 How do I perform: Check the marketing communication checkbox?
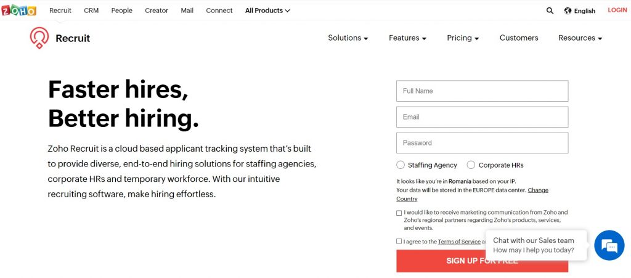[399, 213]
